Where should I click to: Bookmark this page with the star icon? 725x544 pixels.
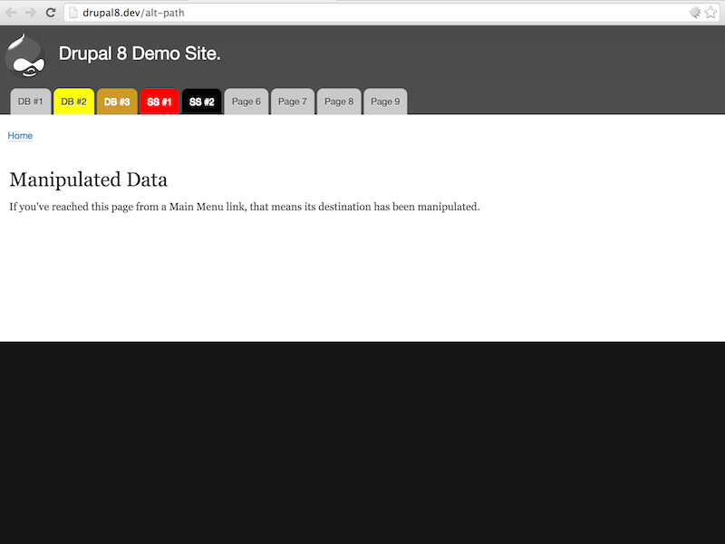[x=710, y=13]
